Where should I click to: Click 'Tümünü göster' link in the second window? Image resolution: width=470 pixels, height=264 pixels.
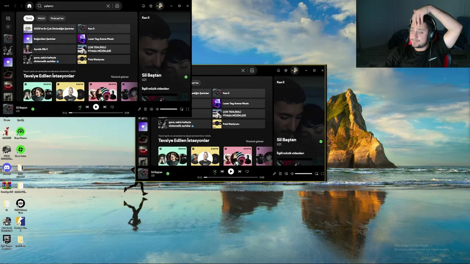click(254, 142)
